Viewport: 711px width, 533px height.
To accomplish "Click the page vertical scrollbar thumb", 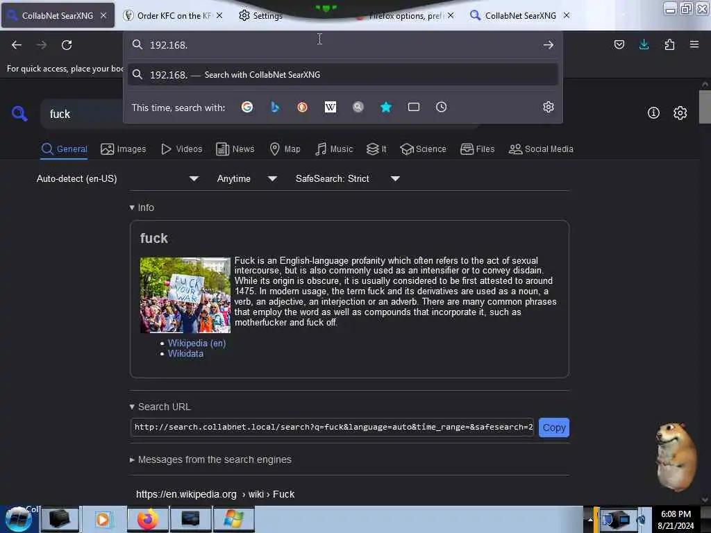I will [705, 106].
